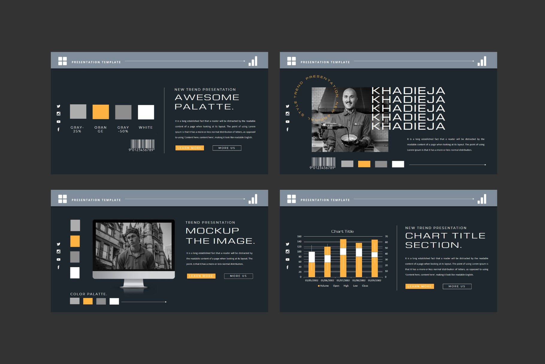Click Learn More button on Mockup slide
Screen dimensions: 545x364
pos(201,276)
